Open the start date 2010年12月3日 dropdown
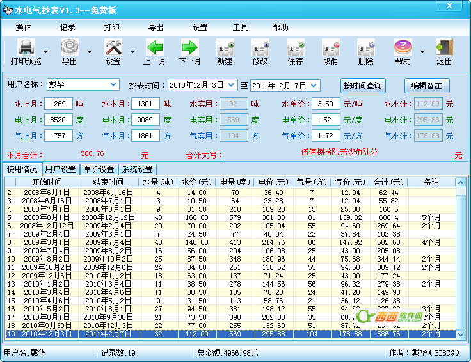Viewport: 471px width, 362px height. (232, 85)
